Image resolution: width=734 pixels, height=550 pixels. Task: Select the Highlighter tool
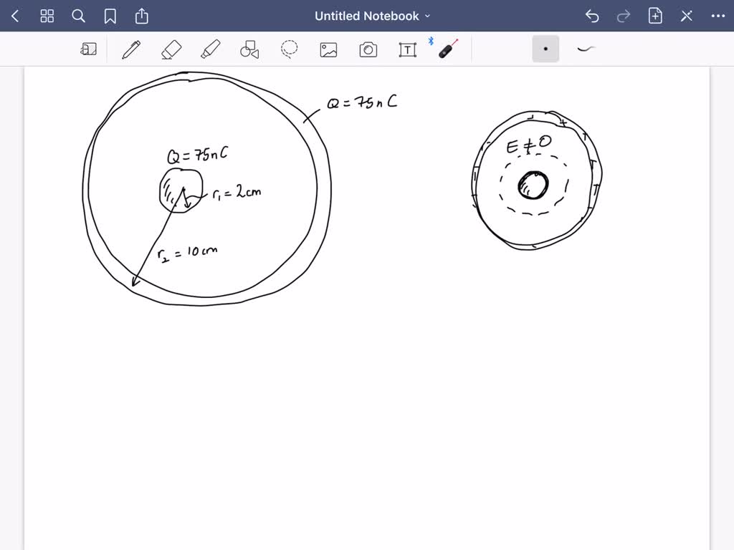pyautogui.click(x=210, y=49)
